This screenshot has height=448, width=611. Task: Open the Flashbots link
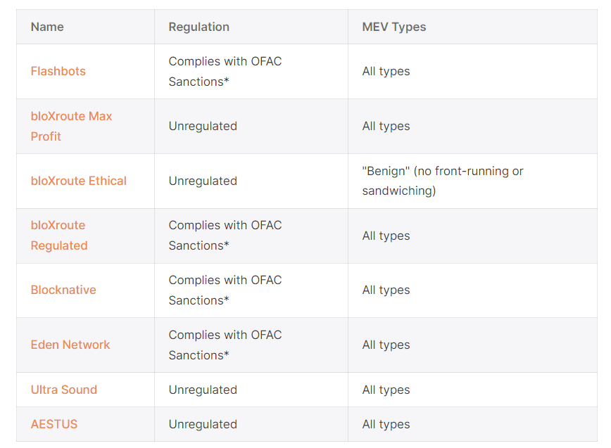coord(58,71)
